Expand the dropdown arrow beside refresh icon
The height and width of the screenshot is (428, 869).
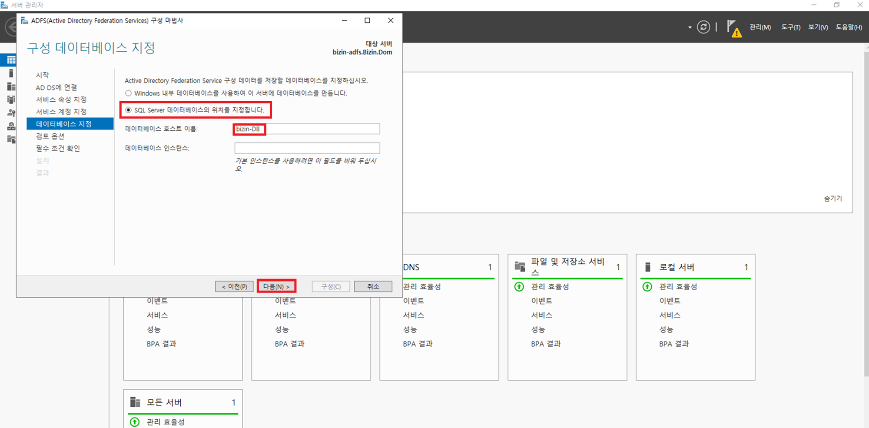click(690, 27)
